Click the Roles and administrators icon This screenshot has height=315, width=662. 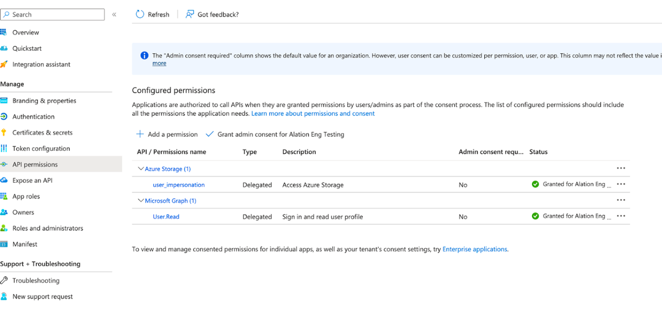pos(4,229)
